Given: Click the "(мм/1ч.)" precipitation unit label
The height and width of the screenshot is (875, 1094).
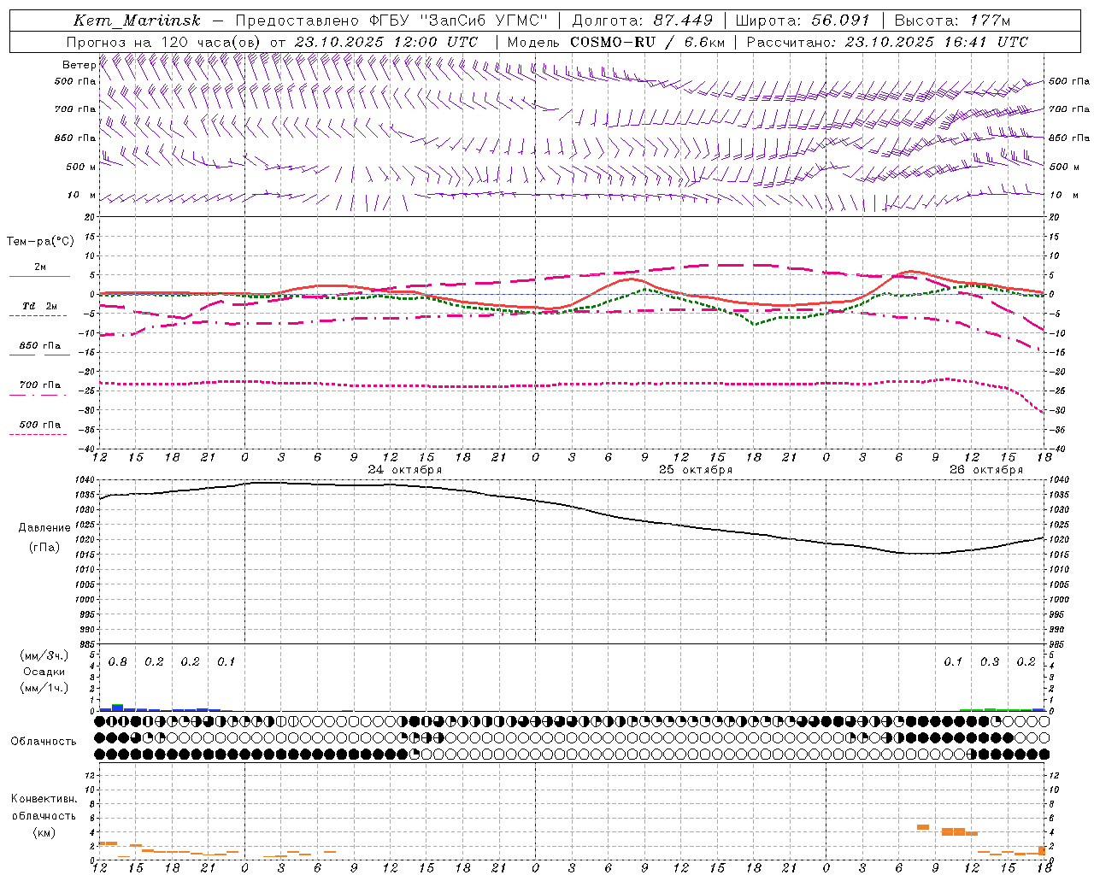Looking at the screenshot, I should [44, 687].
